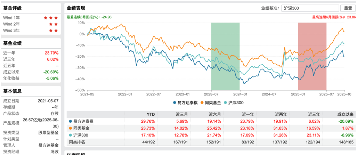This screenshot has height=156, width=357.
Task: Click the green shaded worst-return region on chart
Action: (225, 56)
